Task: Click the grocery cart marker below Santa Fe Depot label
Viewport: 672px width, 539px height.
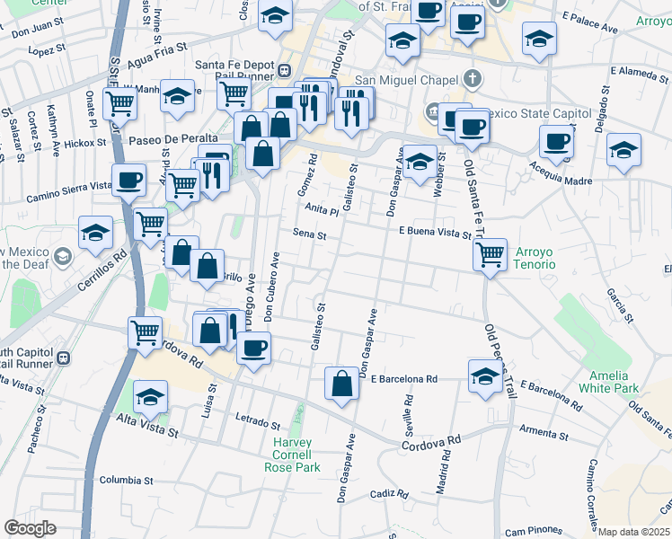Action: (x=234, y=96)
